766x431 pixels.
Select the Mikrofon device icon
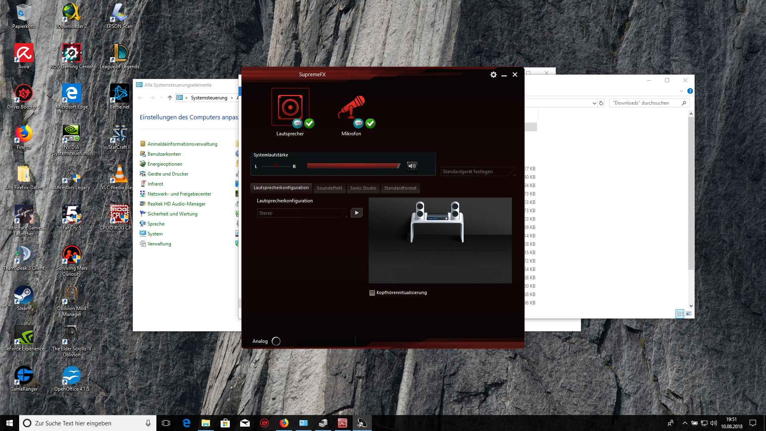[351, 107]
